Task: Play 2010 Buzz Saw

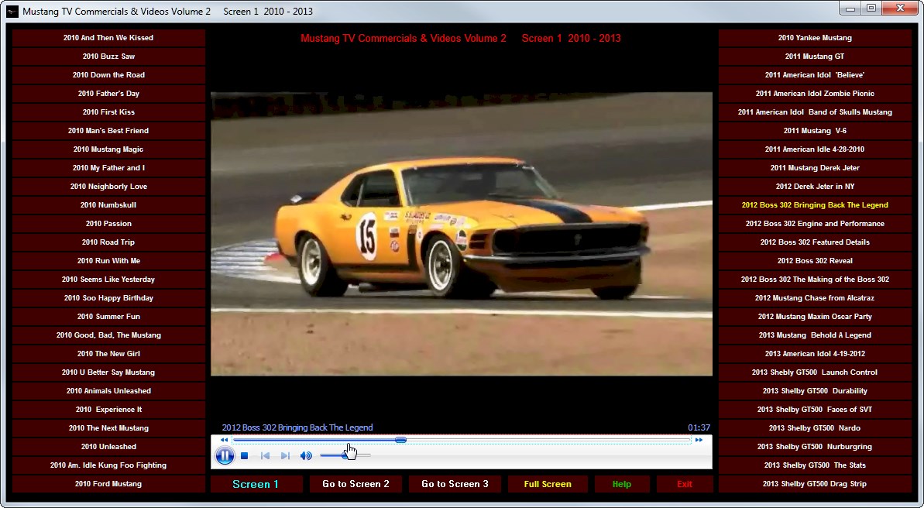Action: [108, 57]
